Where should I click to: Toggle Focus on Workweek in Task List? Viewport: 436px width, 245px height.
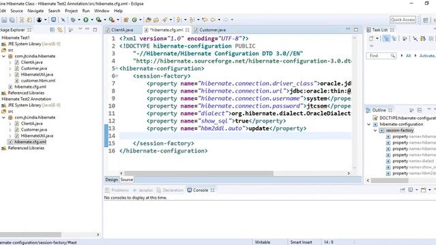[405, 39]
